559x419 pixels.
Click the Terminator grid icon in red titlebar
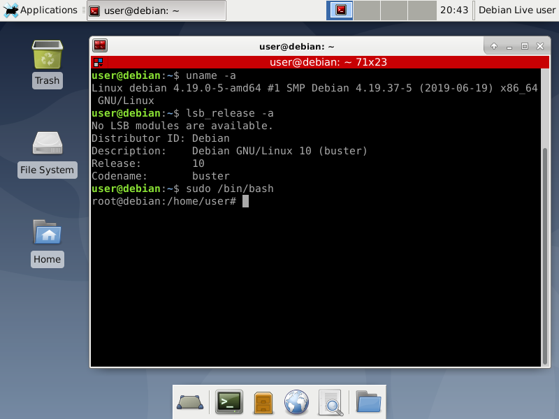[98, 62]
